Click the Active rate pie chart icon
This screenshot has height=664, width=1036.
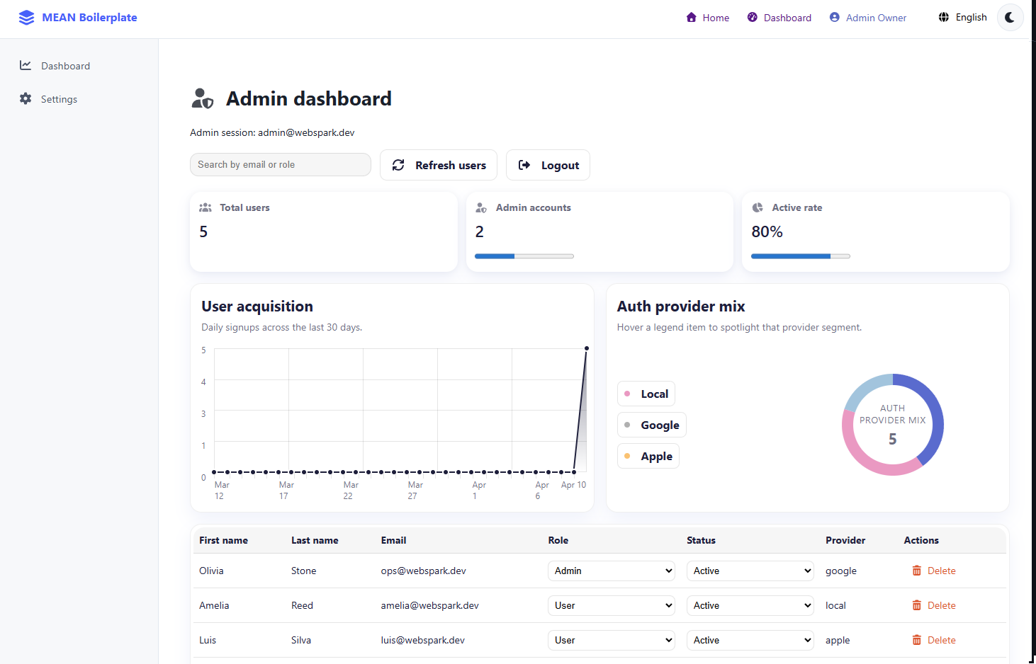click(x=758, y=207)
